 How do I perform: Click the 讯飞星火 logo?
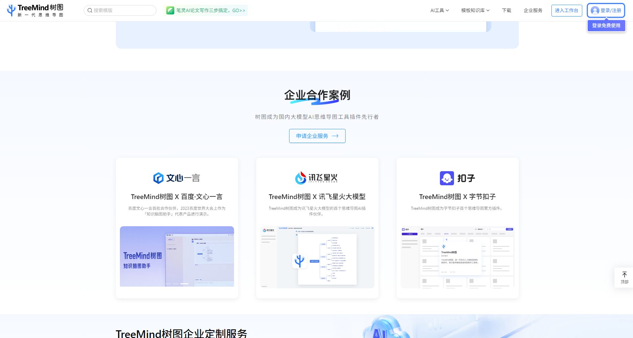(317, 178)
